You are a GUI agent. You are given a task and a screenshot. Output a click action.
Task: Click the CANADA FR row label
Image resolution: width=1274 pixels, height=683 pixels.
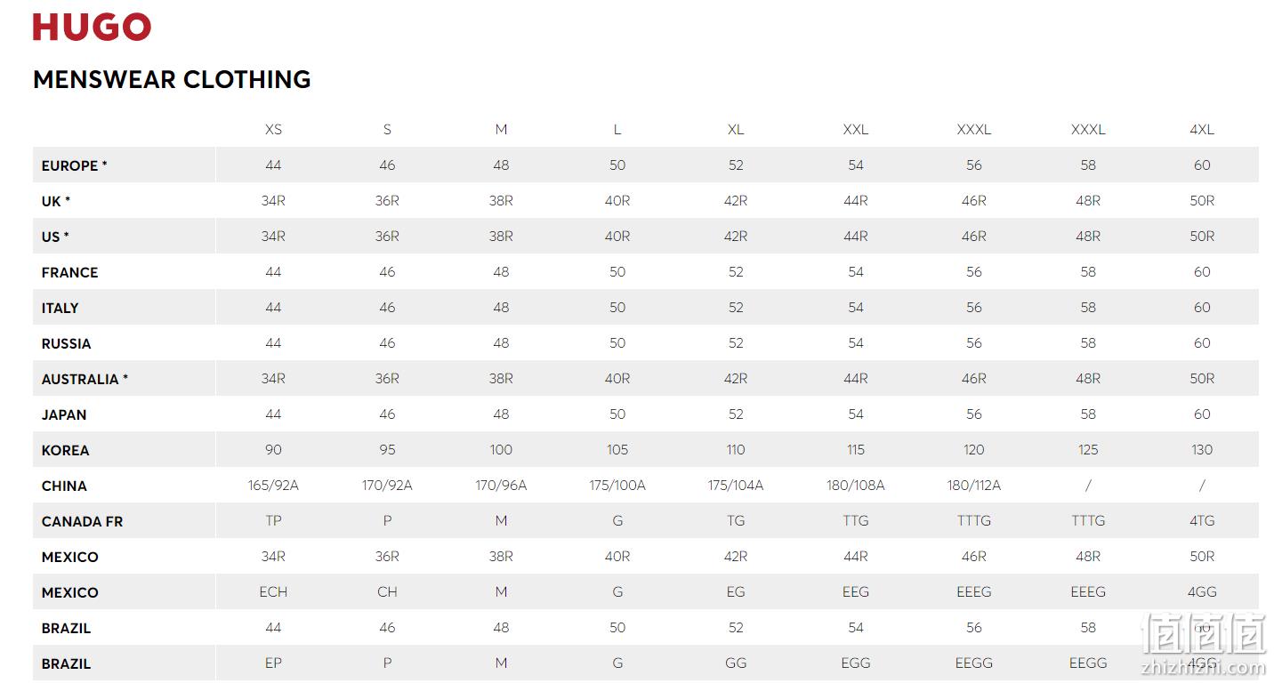point(82,521)
